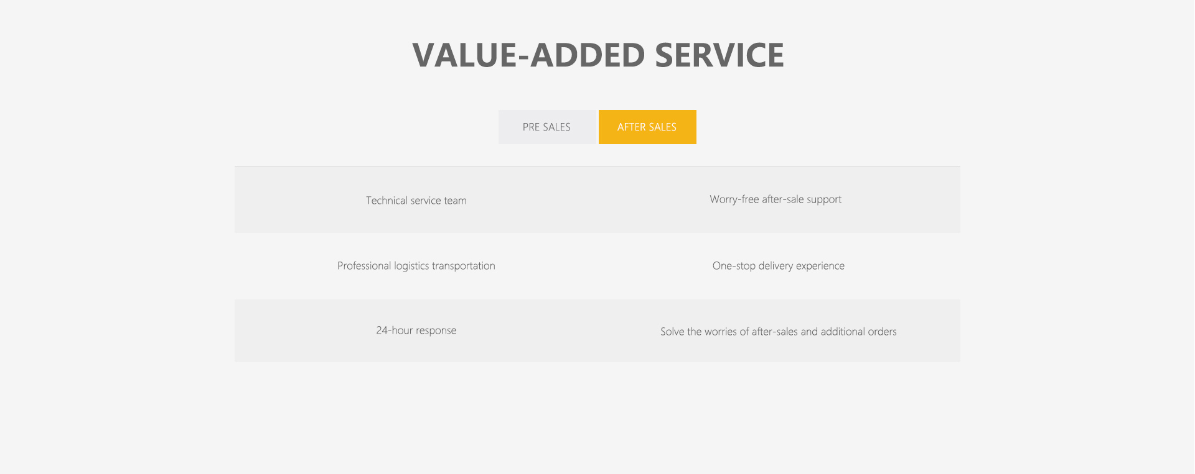Switch to the PRE SALES tab
Screen dimensions: 1195x474
click(x=546, y=127)
